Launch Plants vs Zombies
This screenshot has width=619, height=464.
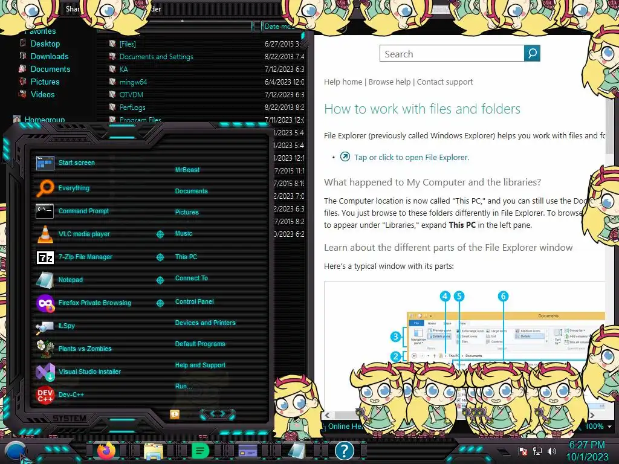[x=74, y=349]
